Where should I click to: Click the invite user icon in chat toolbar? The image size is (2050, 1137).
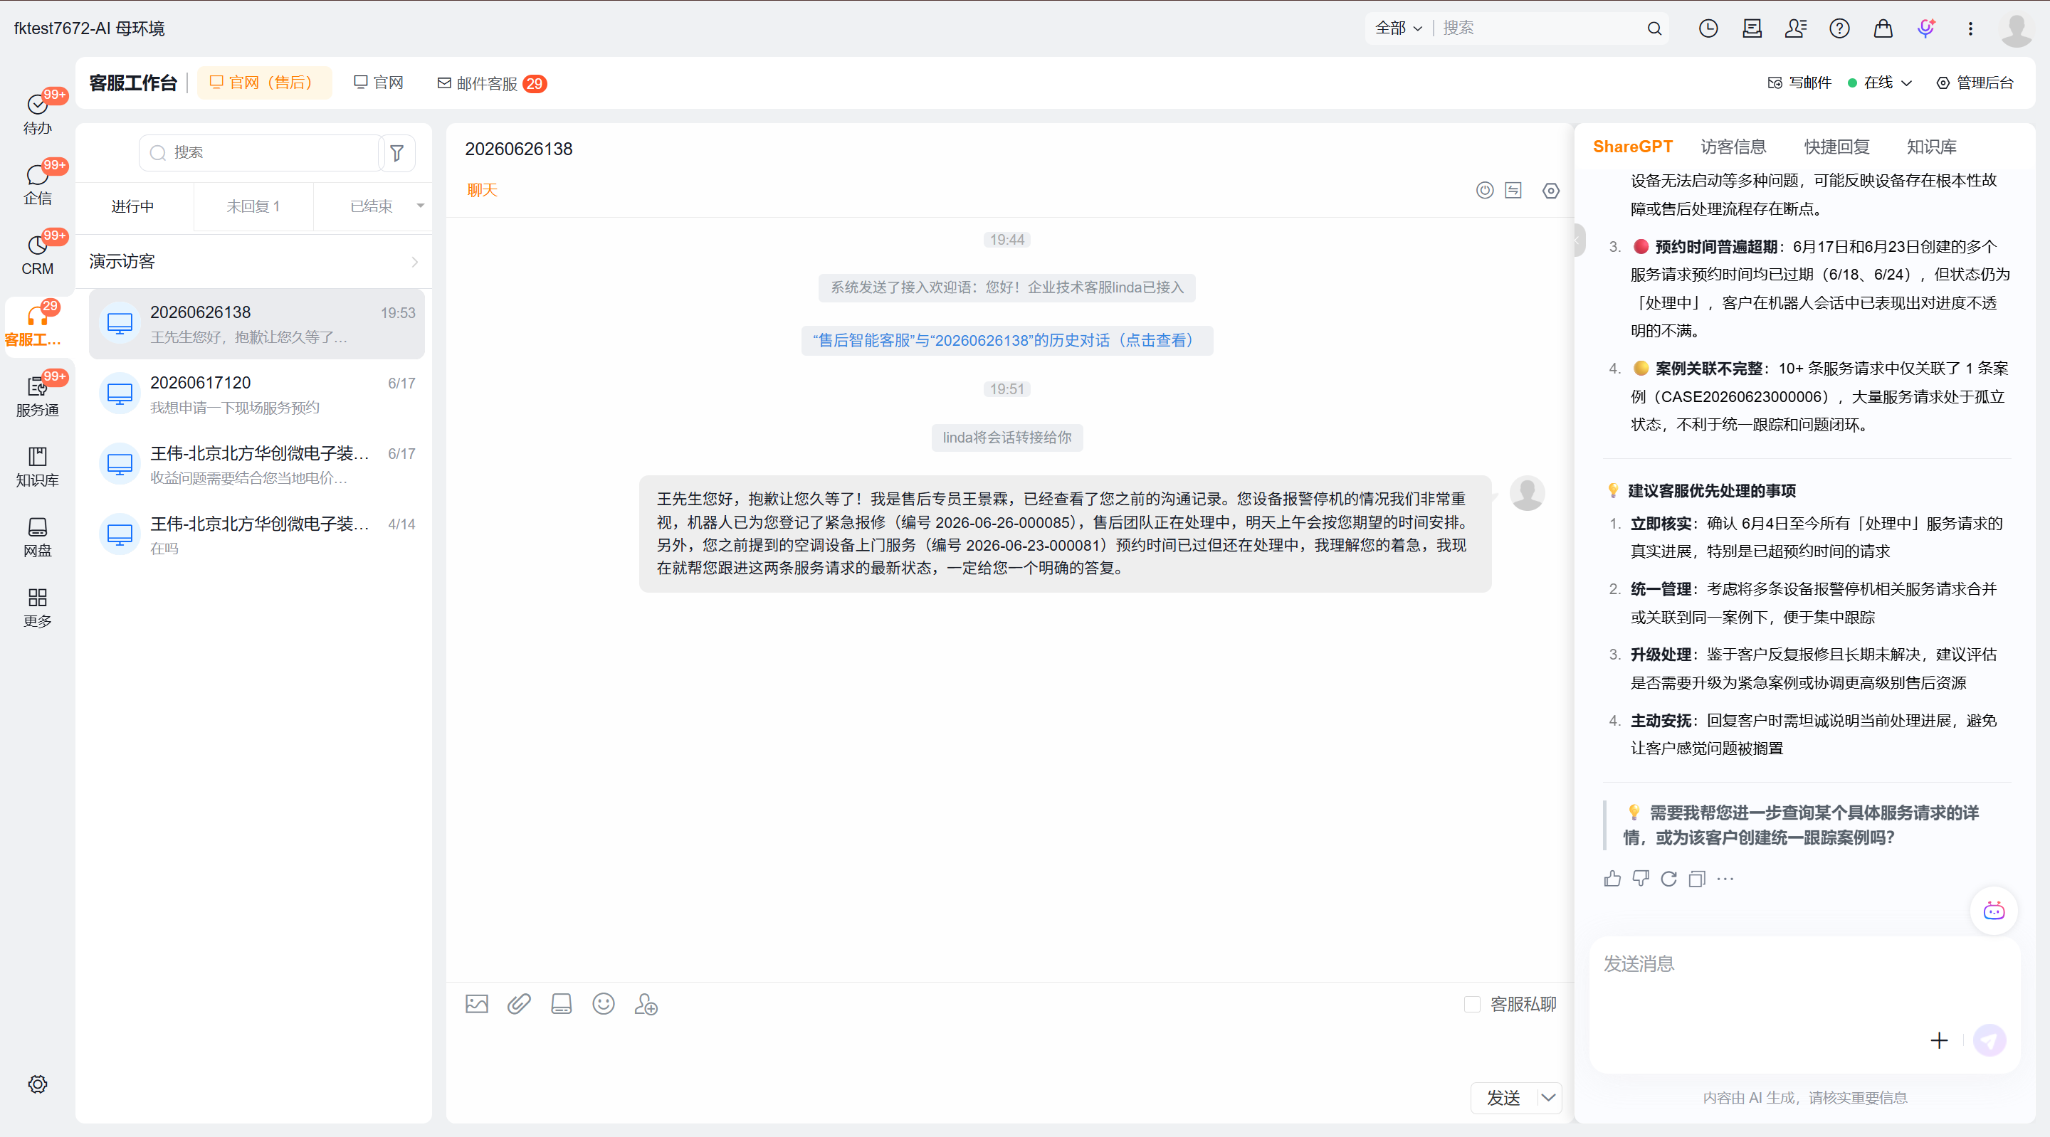coord(646,1004)
